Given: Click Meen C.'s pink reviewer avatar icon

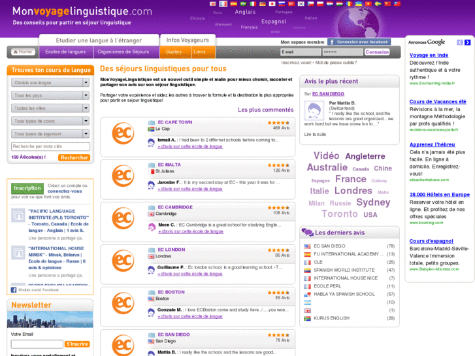Looking at the screenshot, I should 152,227.
